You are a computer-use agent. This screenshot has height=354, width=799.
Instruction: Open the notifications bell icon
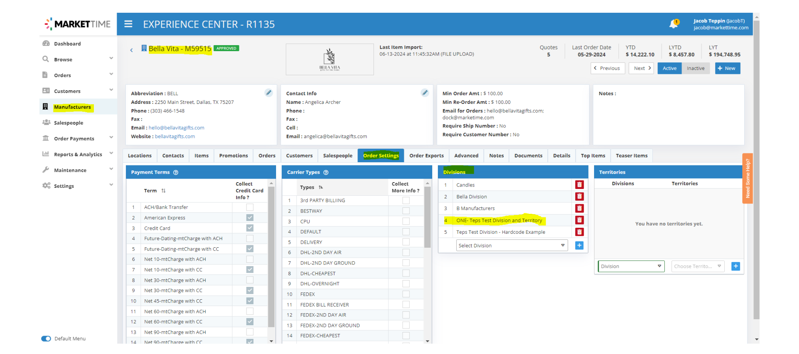click(x=674, y=24)
